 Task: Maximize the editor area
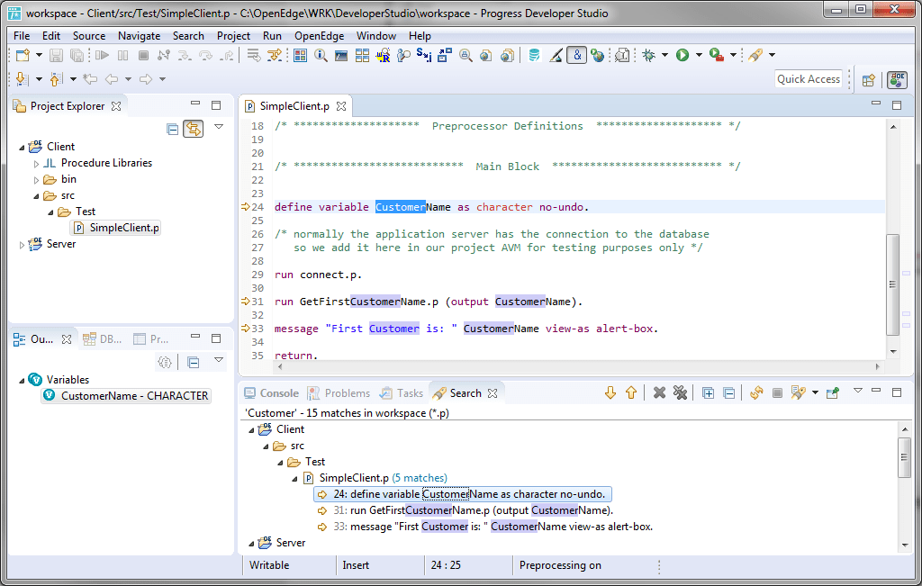(897, 105)
